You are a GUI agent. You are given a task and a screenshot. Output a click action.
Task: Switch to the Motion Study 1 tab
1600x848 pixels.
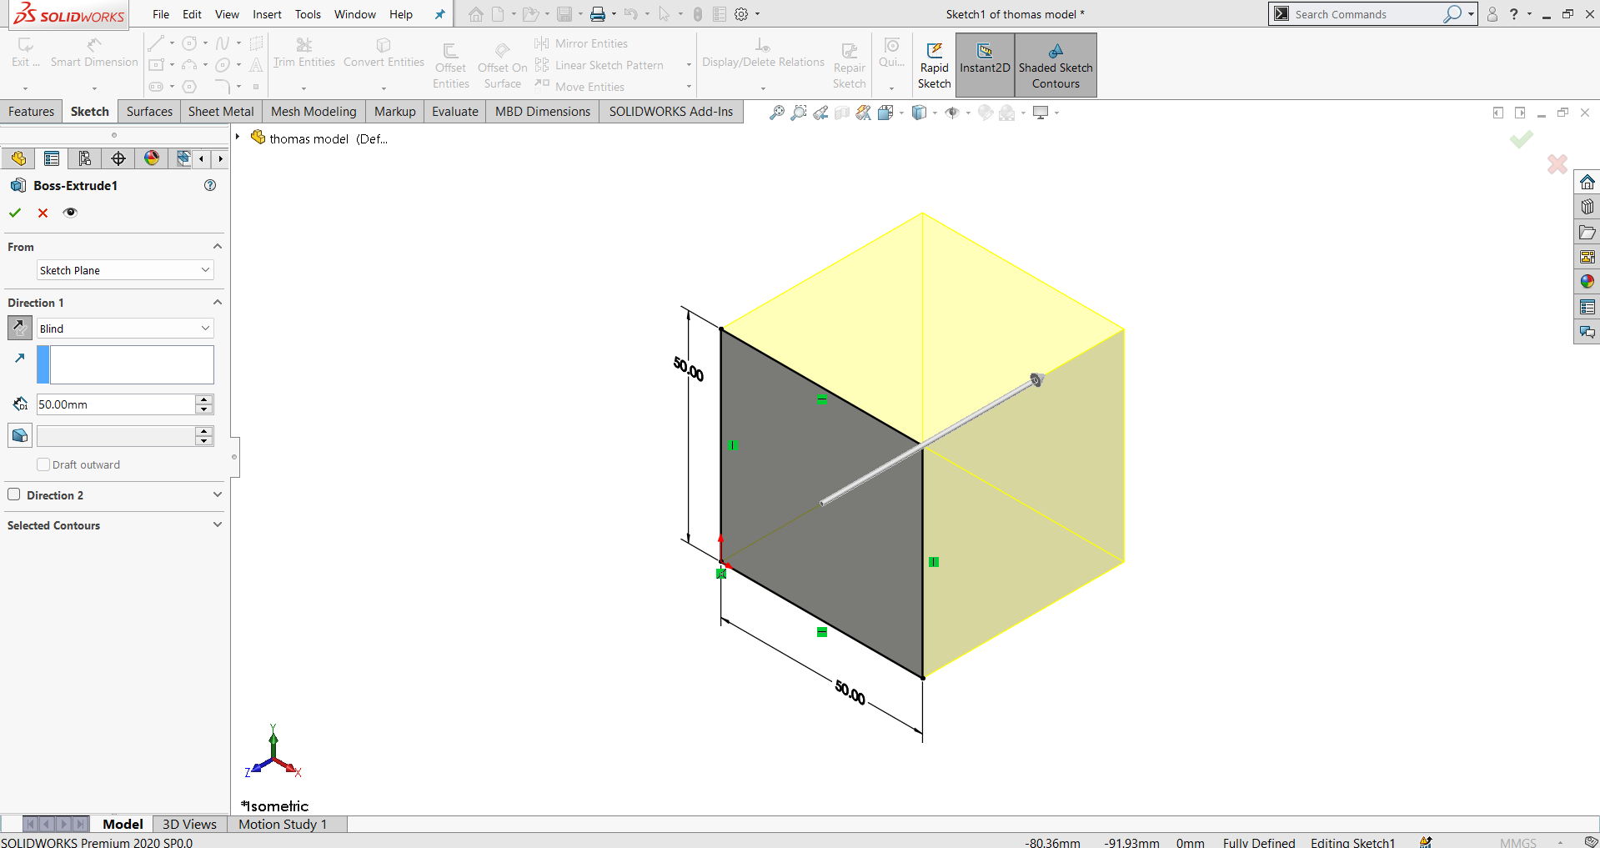[x=283, y=824]
